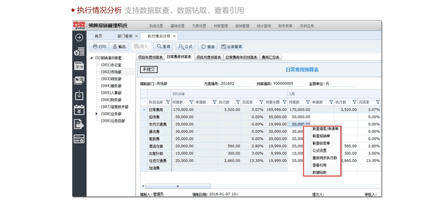Close the 执行情况分析 tab
The image size is (433, 202).
click(174, 36)
